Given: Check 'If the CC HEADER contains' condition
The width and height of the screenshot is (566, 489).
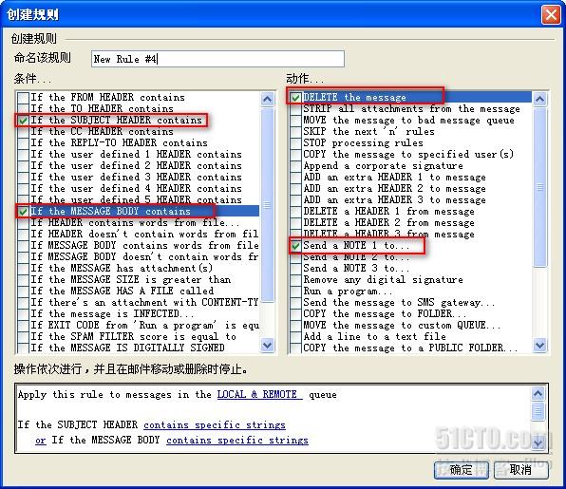Looking at the screenshot, I should click(24, 131).
